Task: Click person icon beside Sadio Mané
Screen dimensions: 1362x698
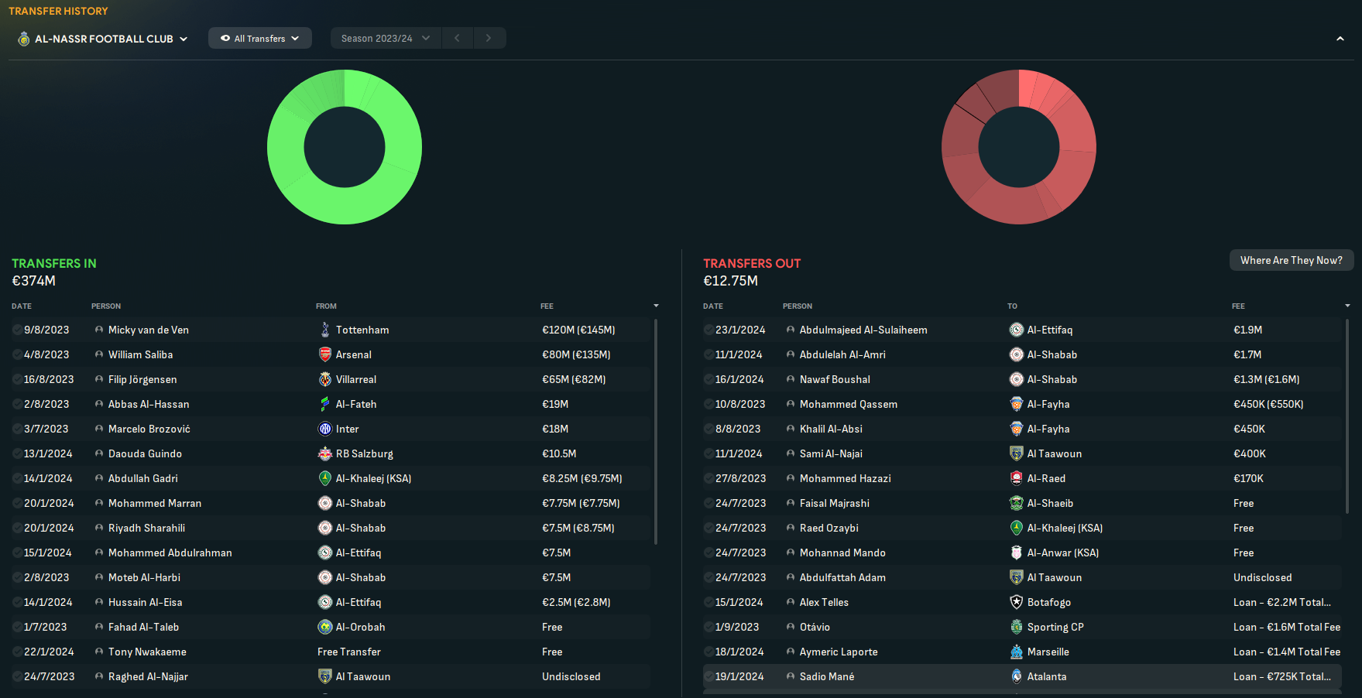Action: (791, 676)
